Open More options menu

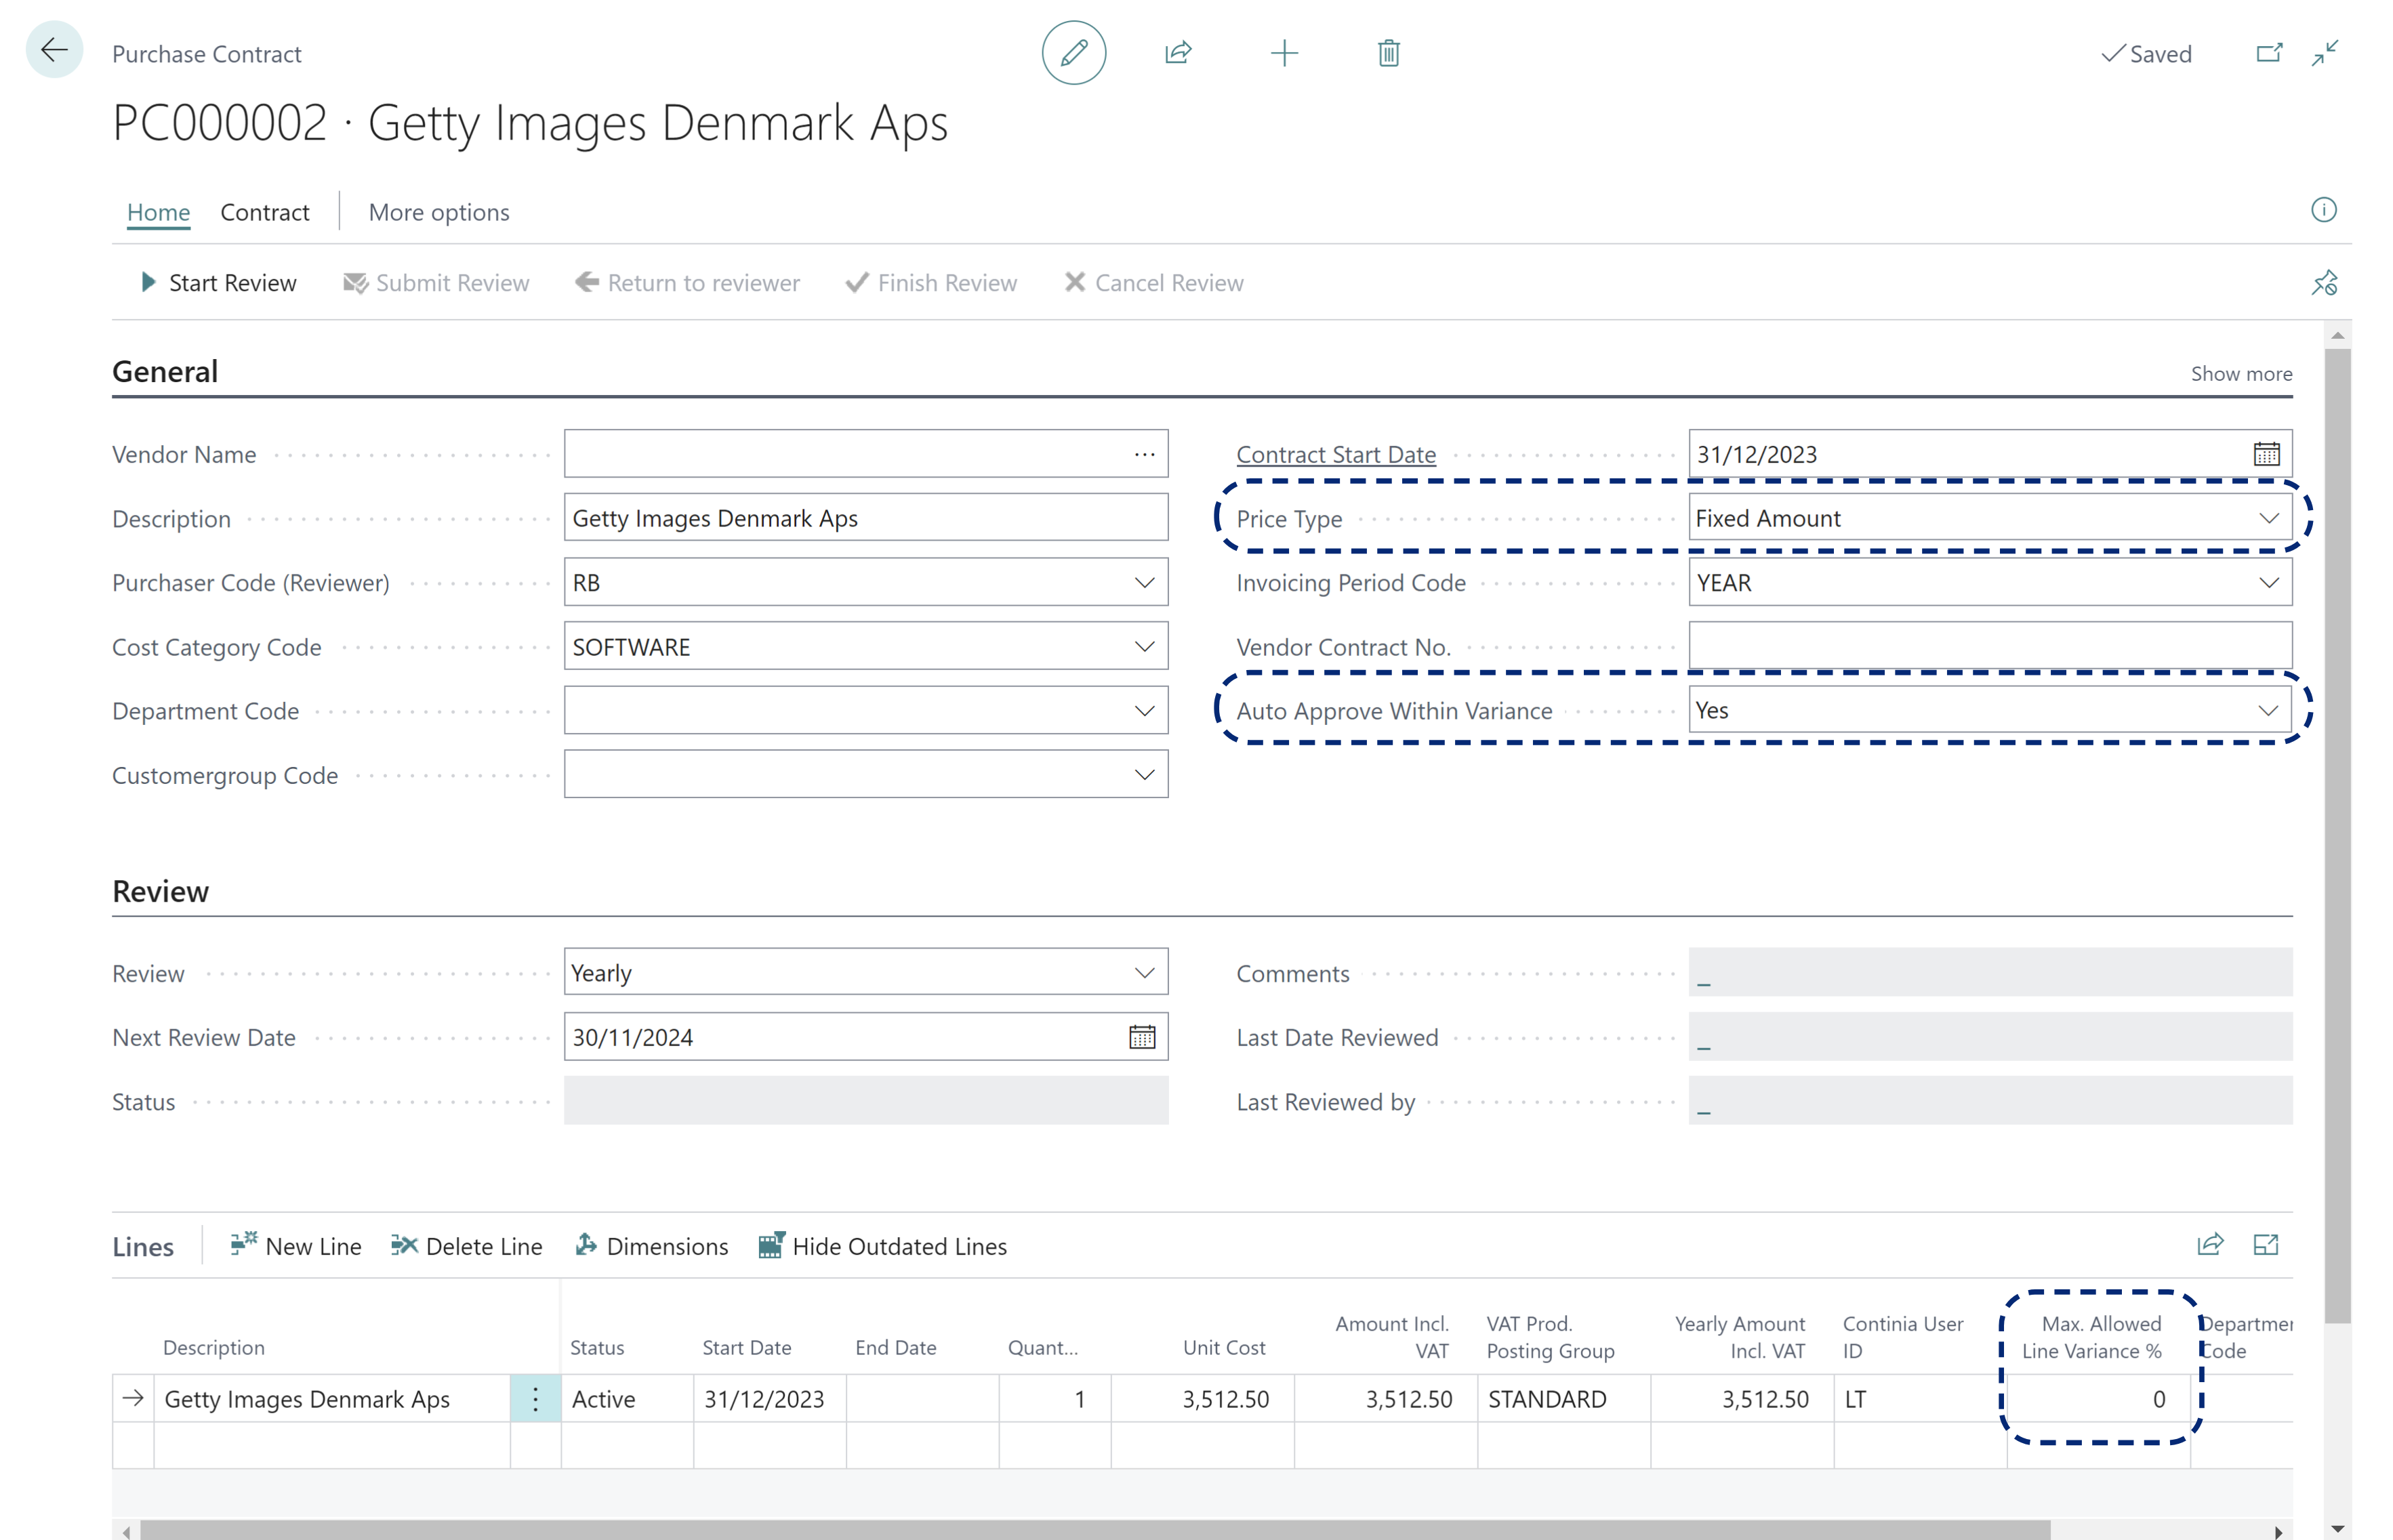439,212
